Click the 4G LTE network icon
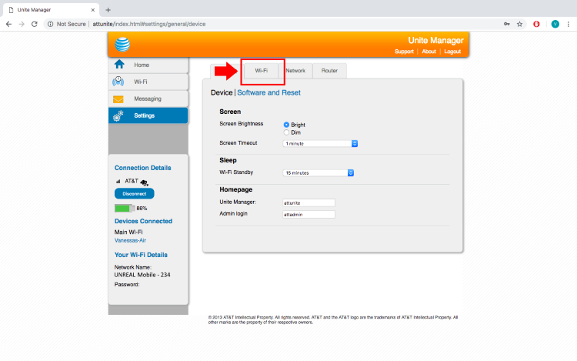The width and height of the screenshot is (577, 361). [x=145, y=182]
